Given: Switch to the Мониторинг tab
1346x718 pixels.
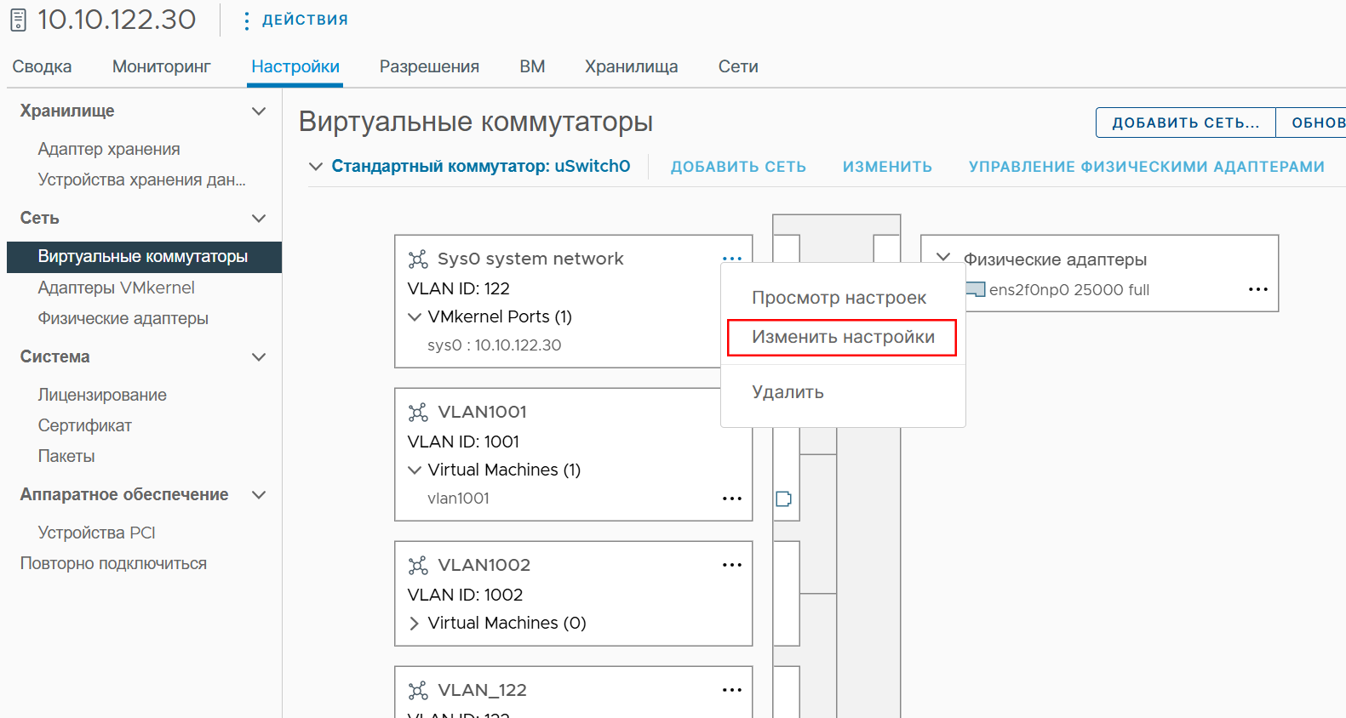Looking at the screenshot, I should 162,66.
